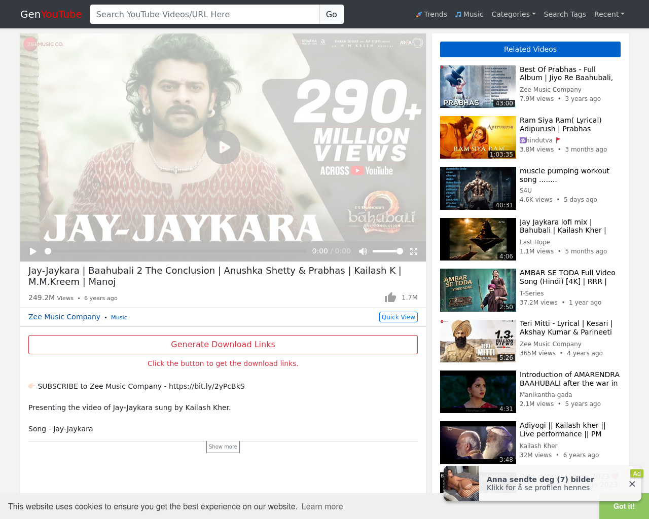Click the 249.2M Views count text
This screenshot has height=519, width=649.
[x=51, y=298]
